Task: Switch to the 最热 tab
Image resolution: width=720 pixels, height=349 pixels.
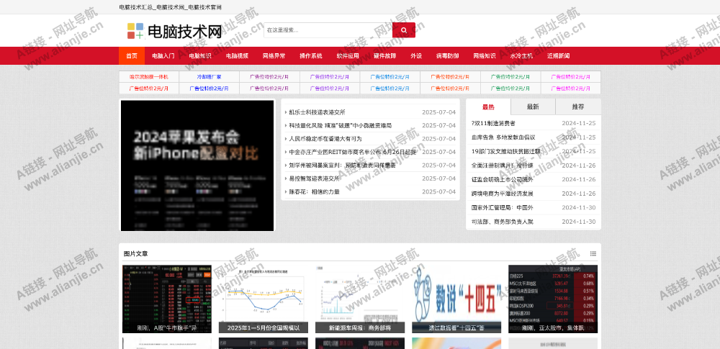Action: click(x=488, y=107)
